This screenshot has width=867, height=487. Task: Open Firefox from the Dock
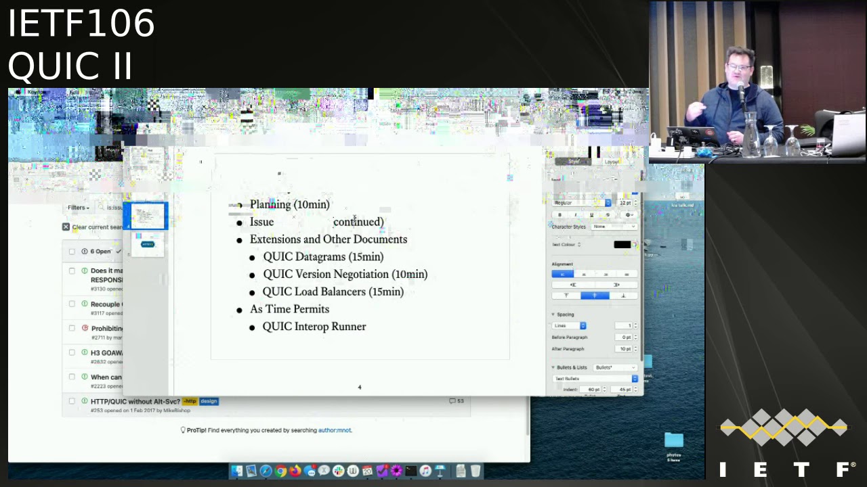tap(295, 470)
